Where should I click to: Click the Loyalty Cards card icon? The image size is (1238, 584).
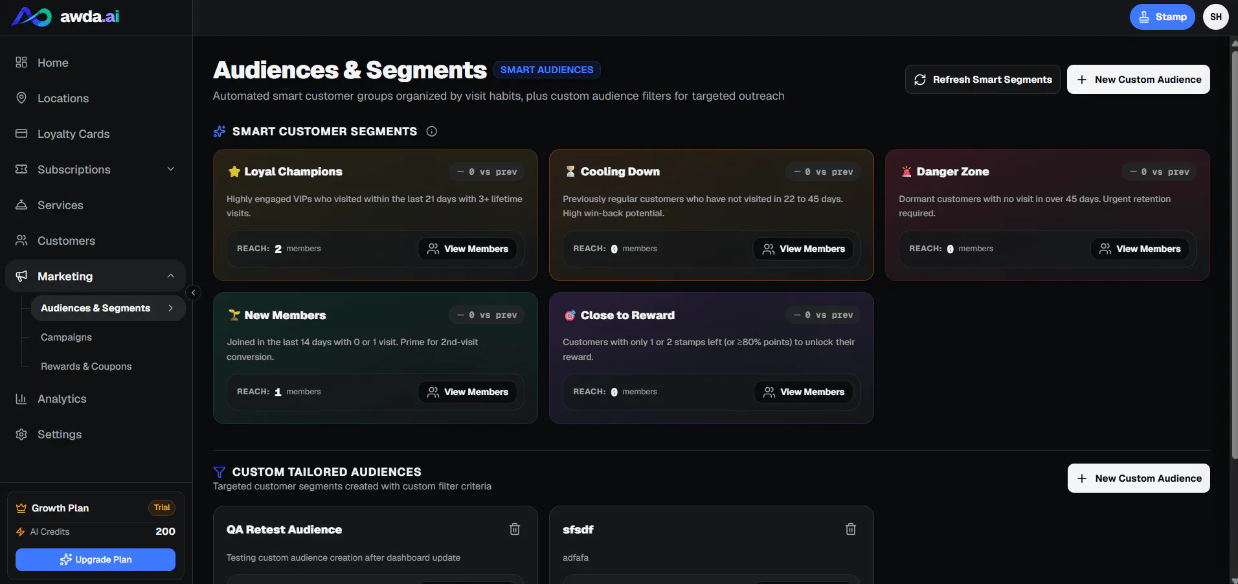(21, 133)
